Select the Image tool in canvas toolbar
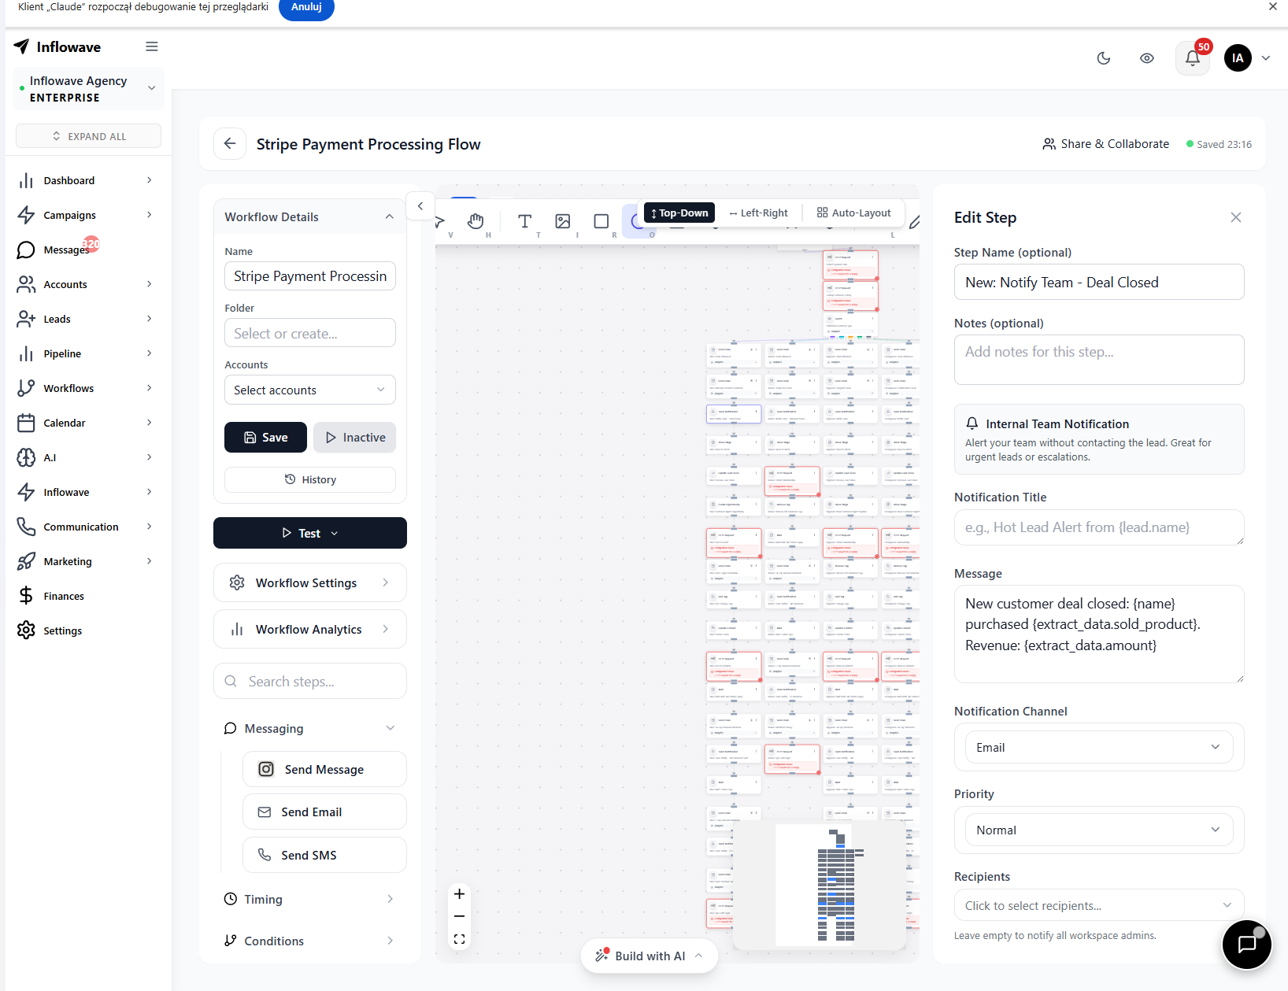The image size is (1288, 991). (562, 221)
